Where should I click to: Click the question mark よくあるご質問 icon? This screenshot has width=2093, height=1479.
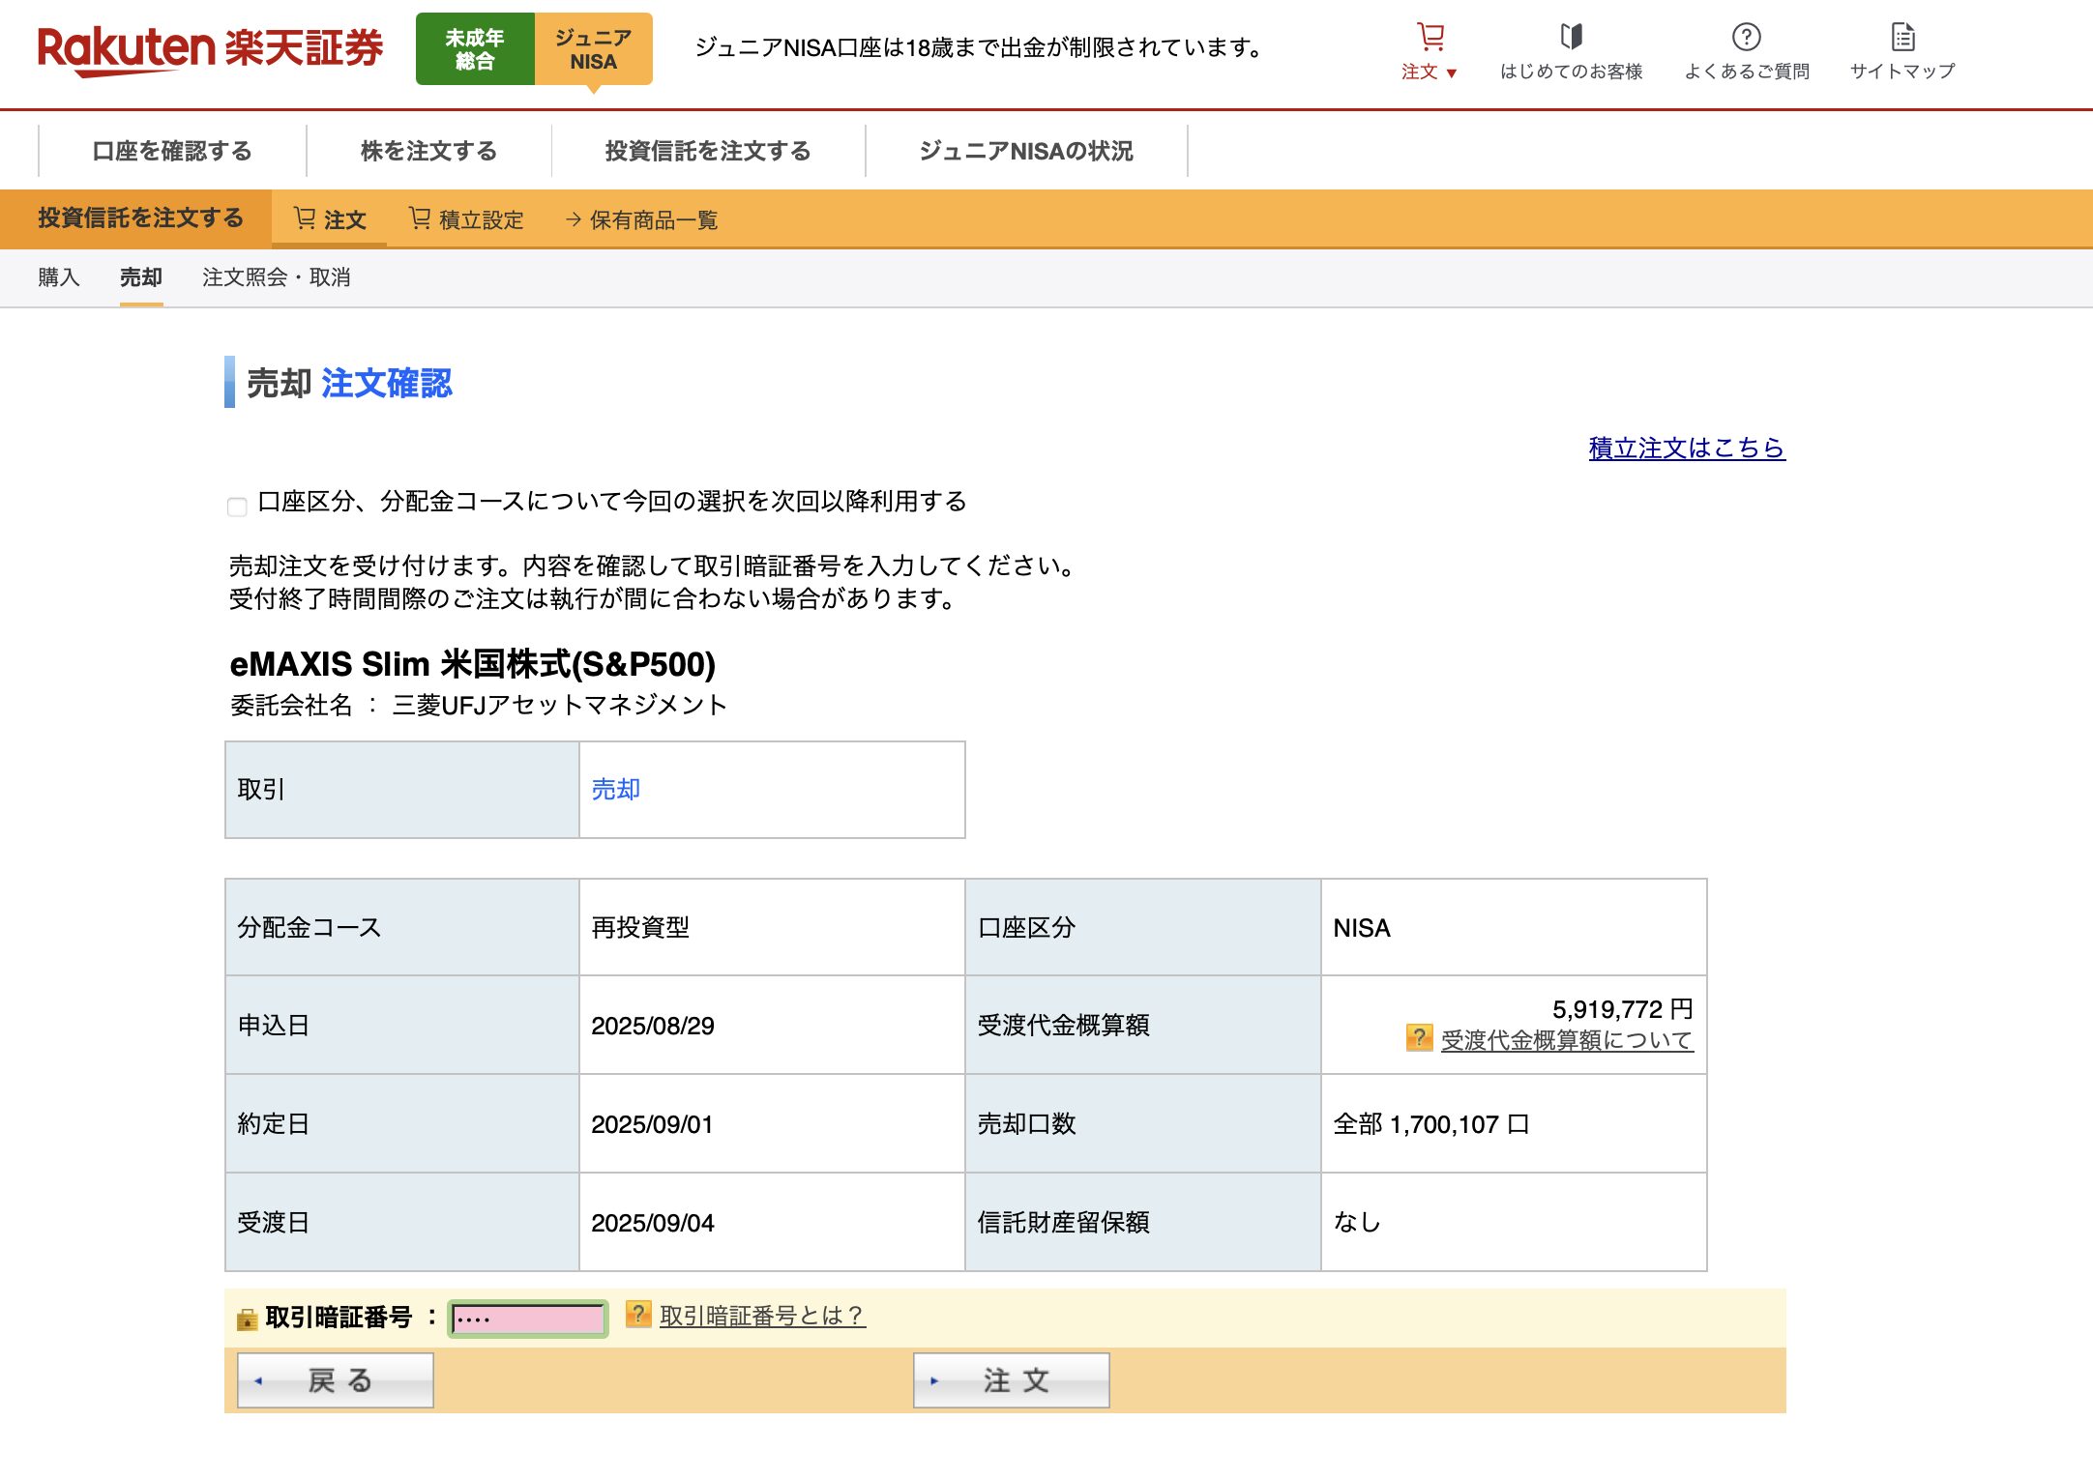click(1745, 38)
